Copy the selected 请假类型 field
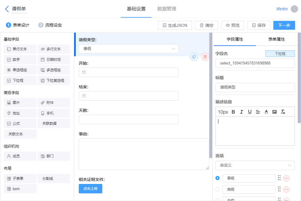Viewport: 301px width, 201px height. click(194, 57)
